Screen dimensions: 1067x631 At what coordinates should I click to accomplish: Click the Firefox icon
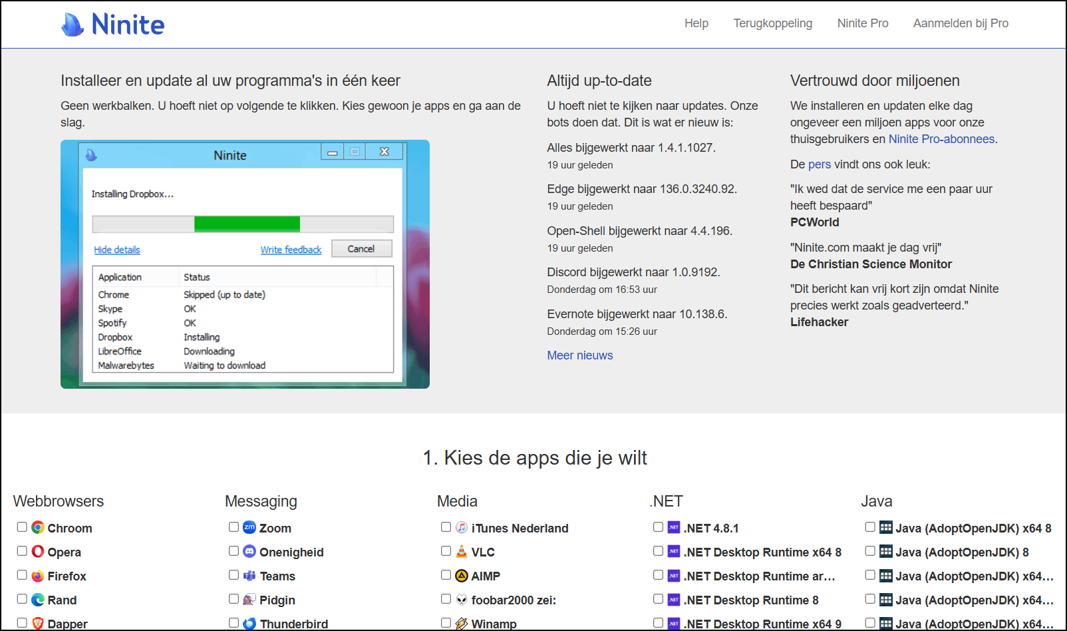(38, 576)
